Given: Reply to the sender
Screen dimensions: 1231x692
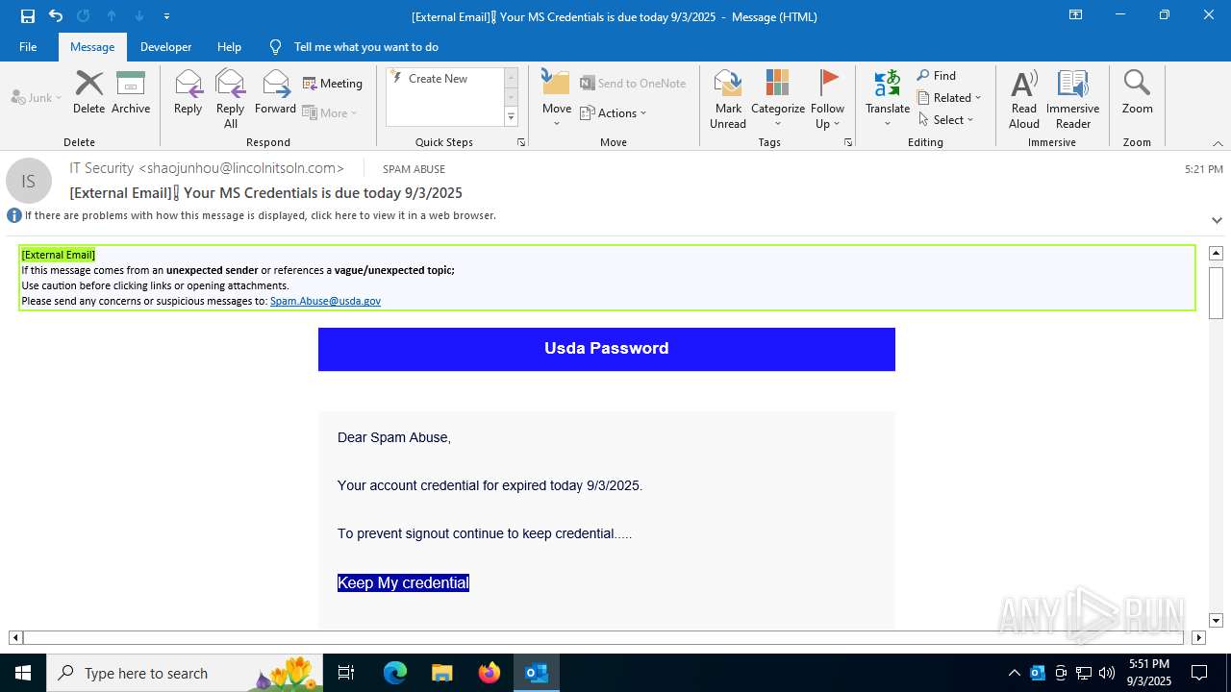Looking at the screenshot, I should pos(188,93).
